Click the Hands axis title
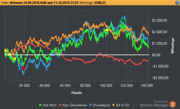180x109 pixels. [x=77, y=93]
